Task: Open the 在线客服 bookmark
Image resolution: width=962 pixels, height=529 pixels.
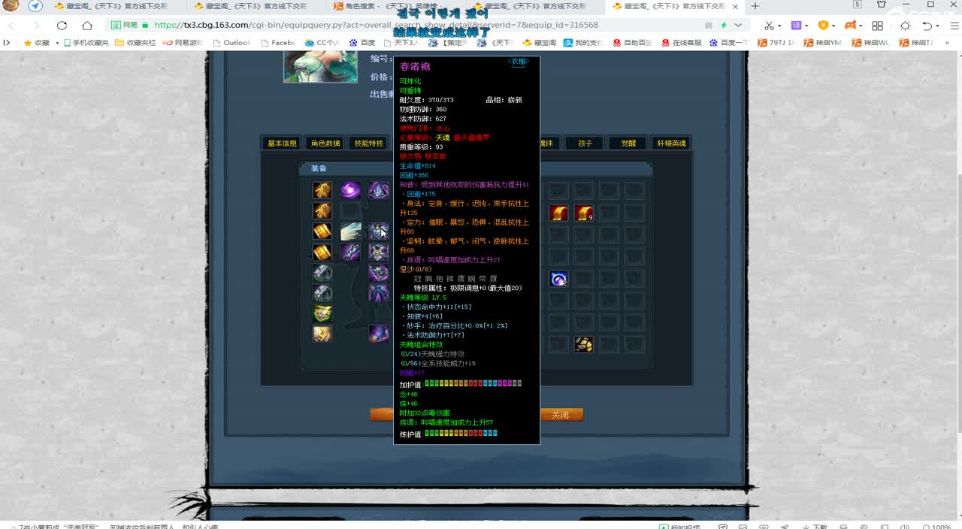Action: click(682, 43)
